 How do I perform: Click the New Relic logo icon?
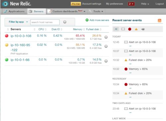[x=5, y=4]
